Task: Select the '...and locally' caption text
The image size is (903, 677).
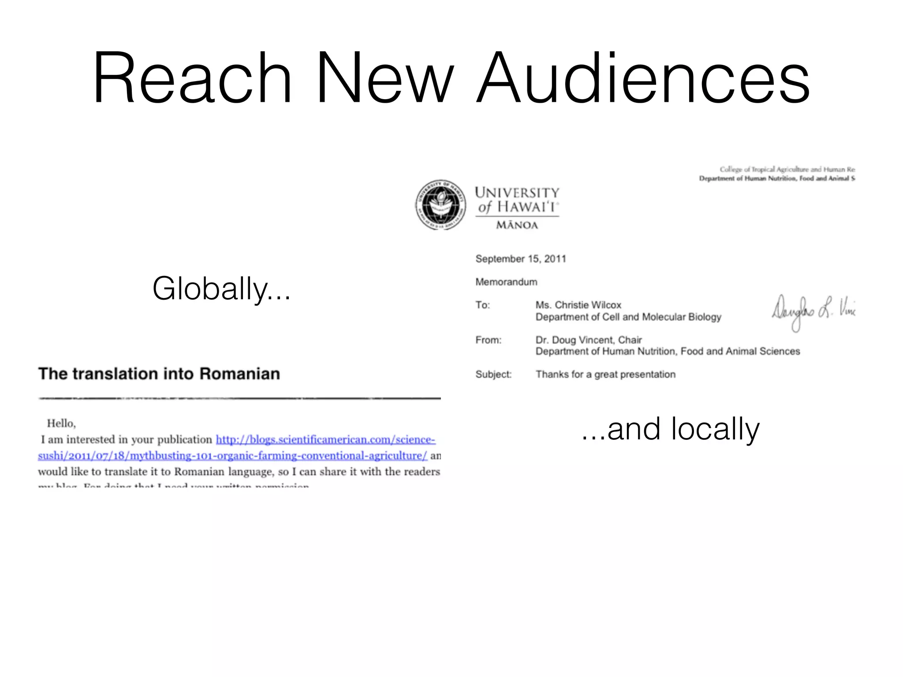Action: click(x=670, y=428)
